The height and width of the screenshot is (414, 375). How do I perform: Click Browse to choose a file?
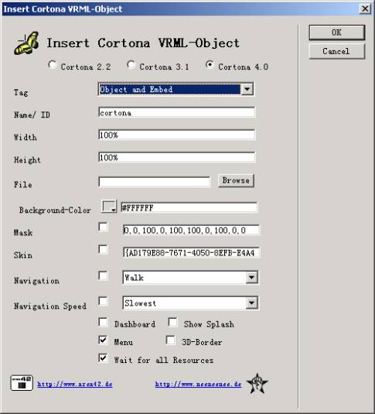coord(236,180)
